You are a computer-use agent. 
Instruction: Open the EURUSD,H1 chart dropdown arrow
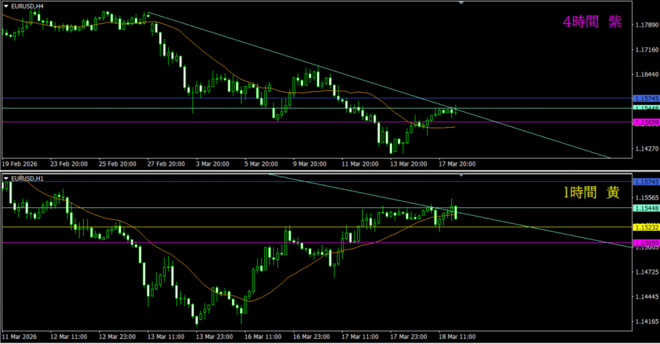click(6, 177)
